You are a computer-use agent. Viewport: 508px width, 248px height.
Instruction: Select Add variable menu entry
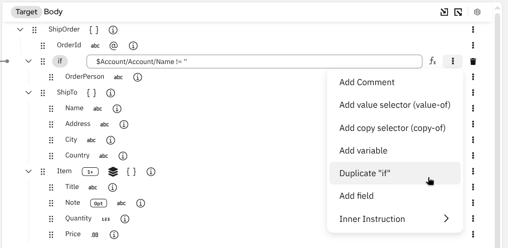coord(395,151)
